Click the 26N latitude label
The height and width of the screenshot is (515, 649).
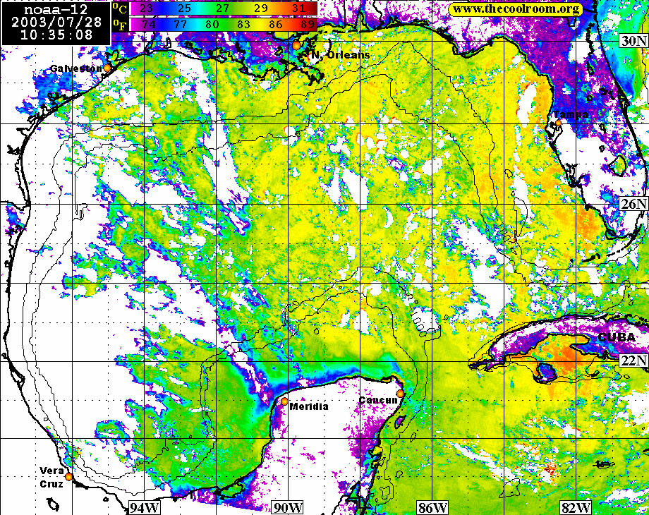point(633,203)
